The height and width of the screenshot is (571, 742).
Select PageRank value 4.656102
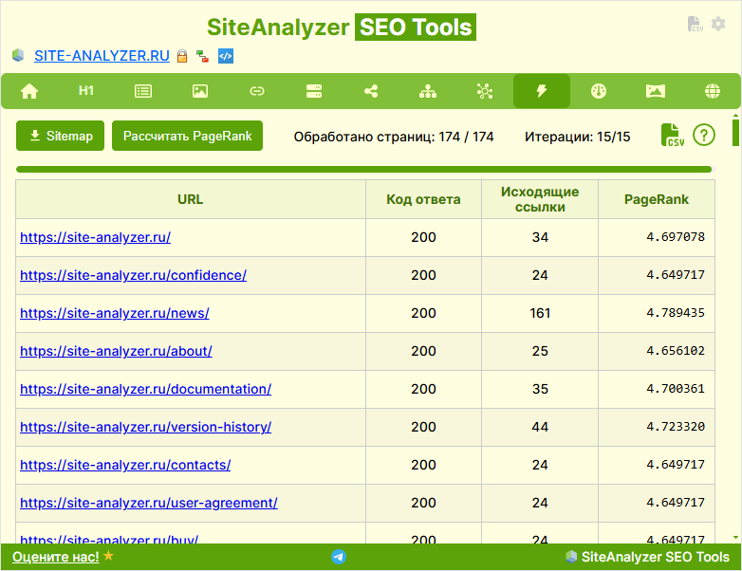pyautogui.click(x=676, y=351)
